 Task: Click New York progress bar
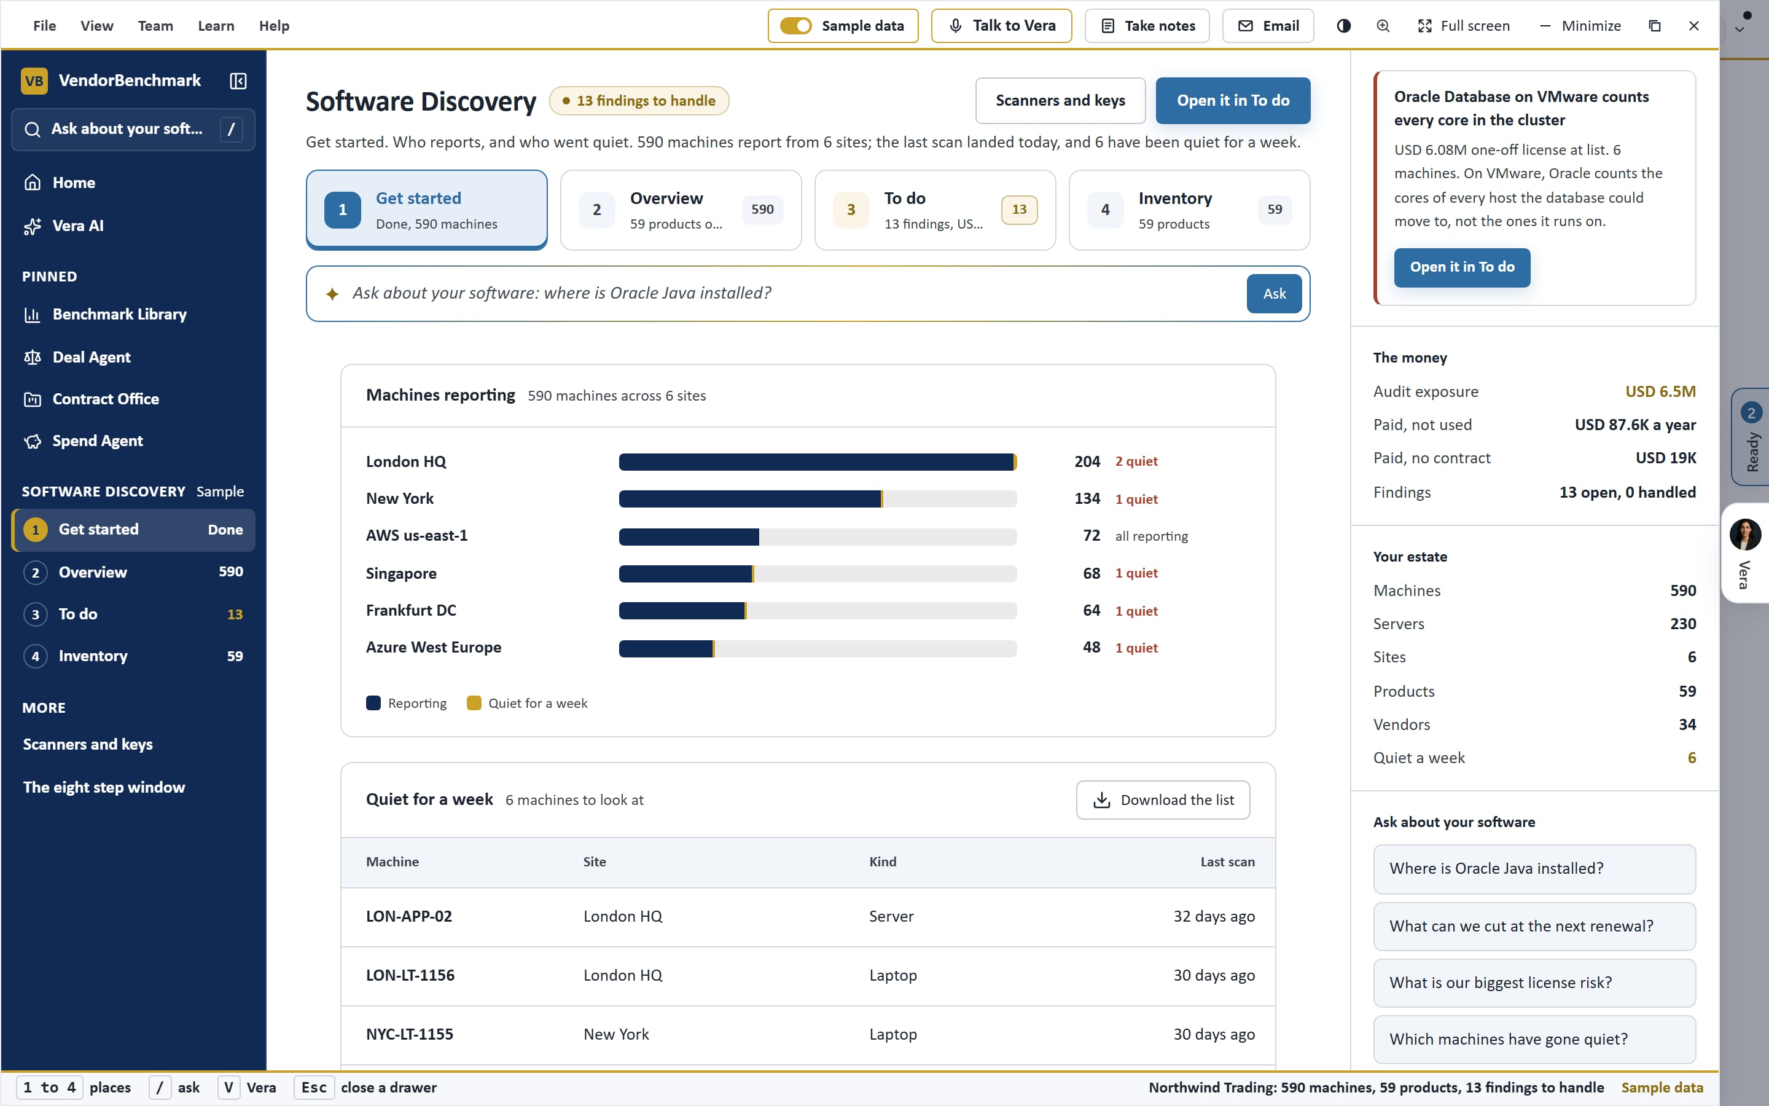click(818, 499)
